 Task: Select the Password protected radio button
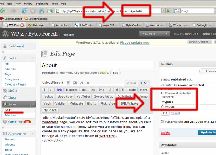[x=162, y=93]
